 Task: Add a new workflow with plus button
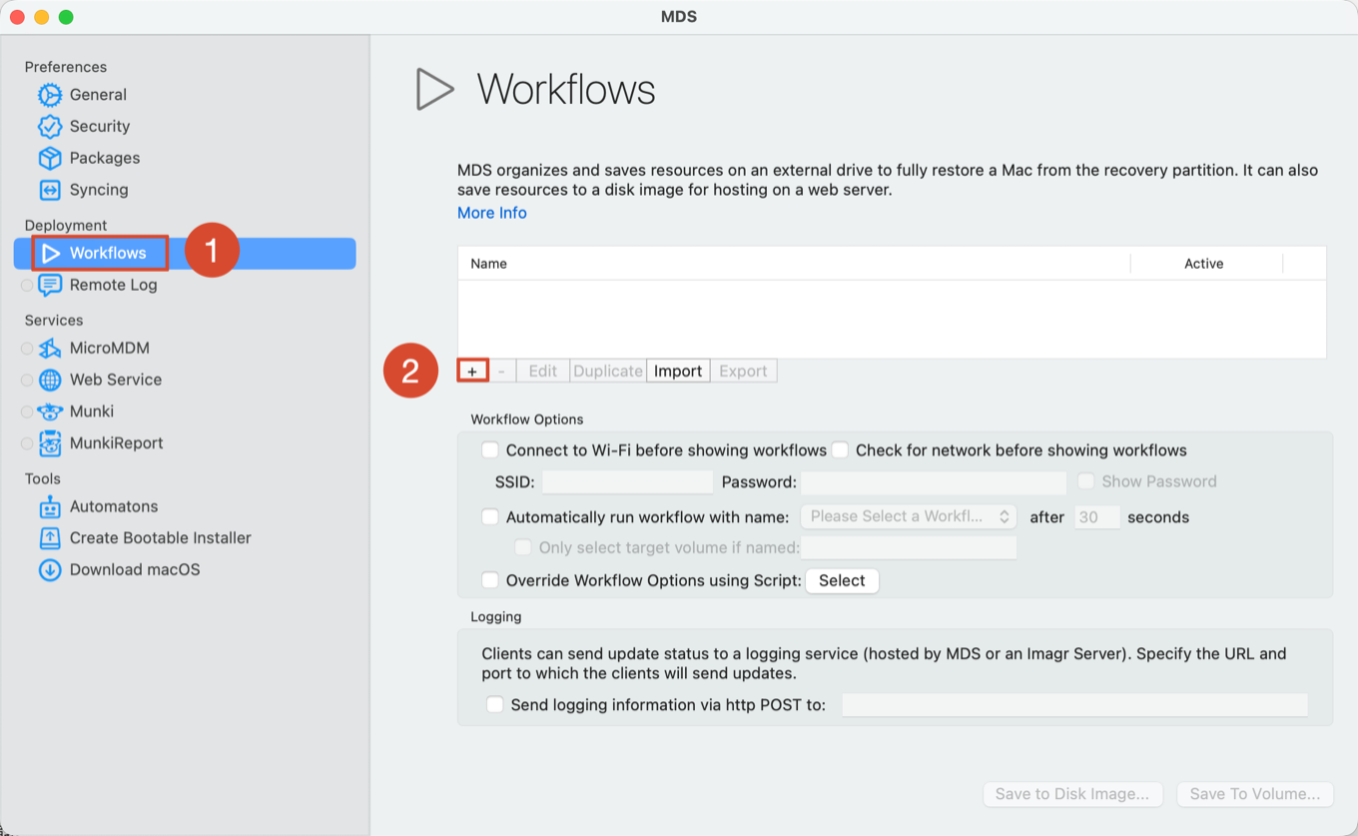[472, 371]
